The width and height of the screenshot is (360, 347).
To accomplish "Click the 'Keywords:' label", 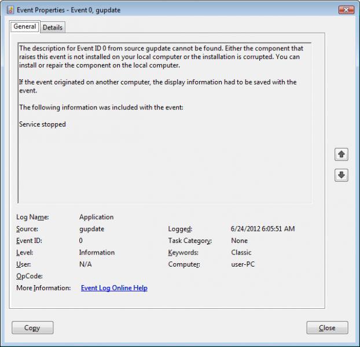I will (x=183, y=253).
